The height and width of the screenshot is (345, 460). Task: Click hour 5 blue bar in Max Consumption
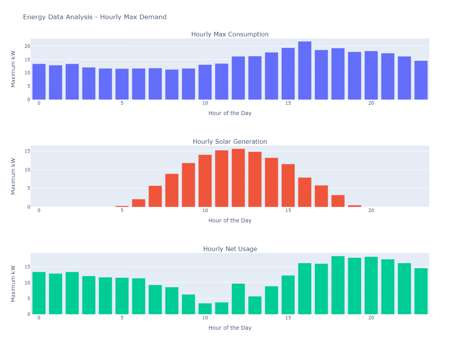pyautogui.click(x=122, y=84)
